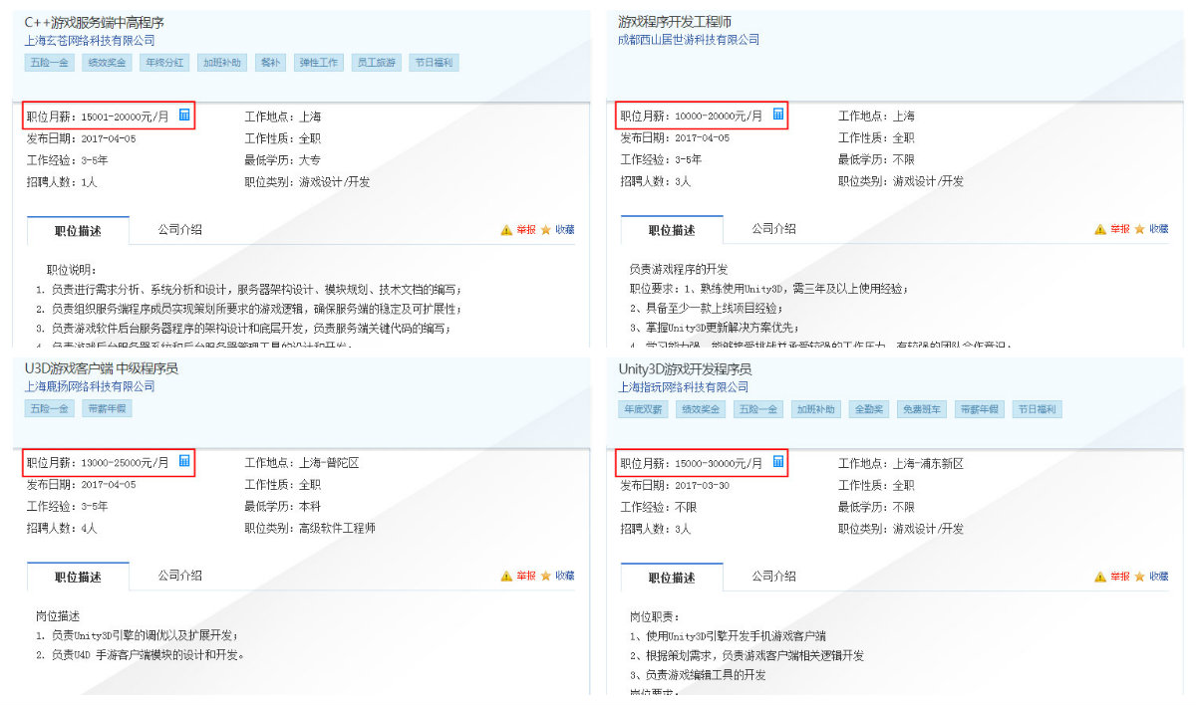1196x705 pixels.
Task: Open calculator icon next to 15000-30000元/月
Action: 778,461
